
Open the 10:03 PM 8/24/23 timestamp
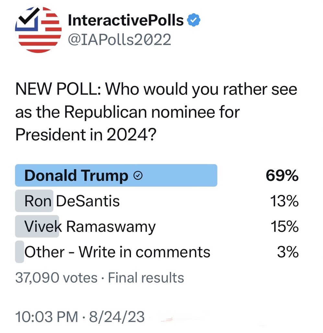80,317
